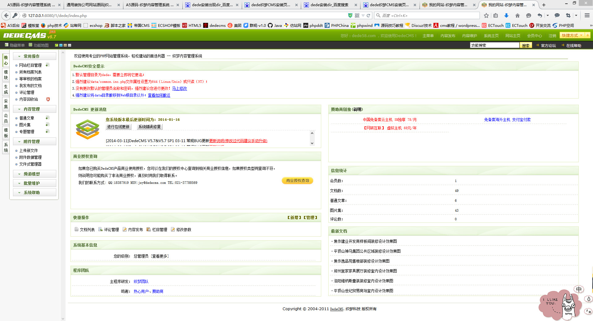Open the 快捷方式 dropdown

pyautogui.click(x=572, y=36)
